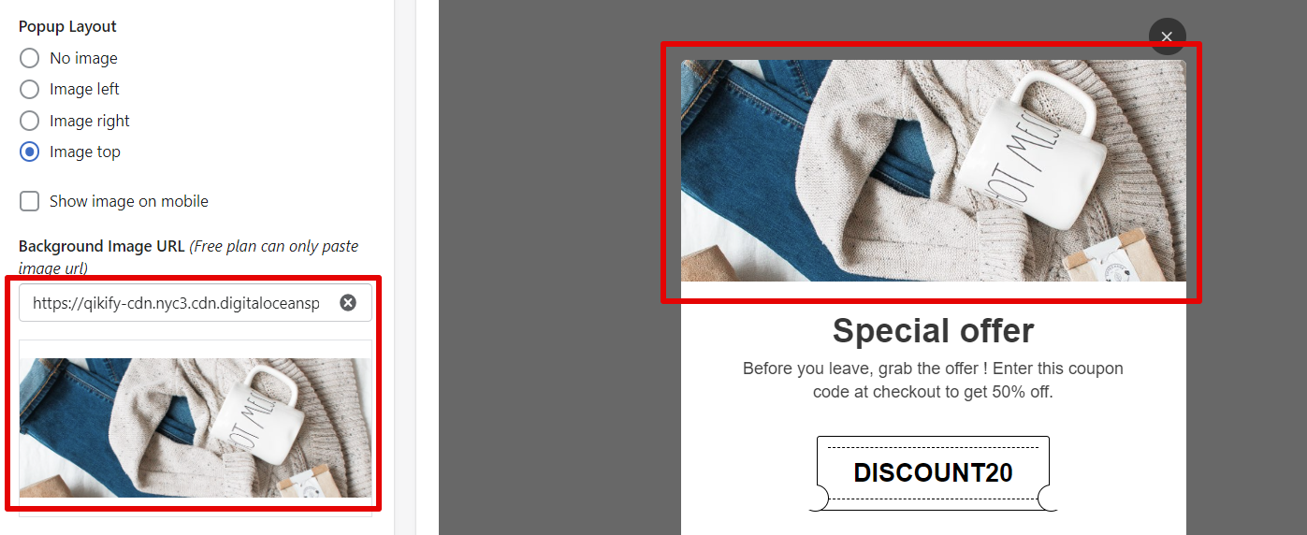Click the "Free plan can only paste" note
Screen dimensions: 1307x535
[274, 247]
